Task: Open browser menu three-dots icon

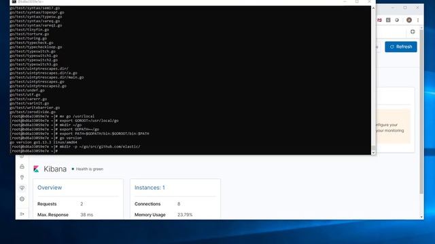Action: (x=418, y=20)
